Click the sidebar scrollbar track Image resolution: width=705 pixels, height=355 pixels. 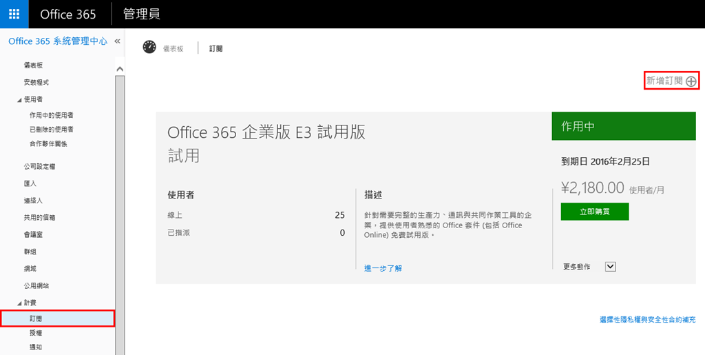120,216
